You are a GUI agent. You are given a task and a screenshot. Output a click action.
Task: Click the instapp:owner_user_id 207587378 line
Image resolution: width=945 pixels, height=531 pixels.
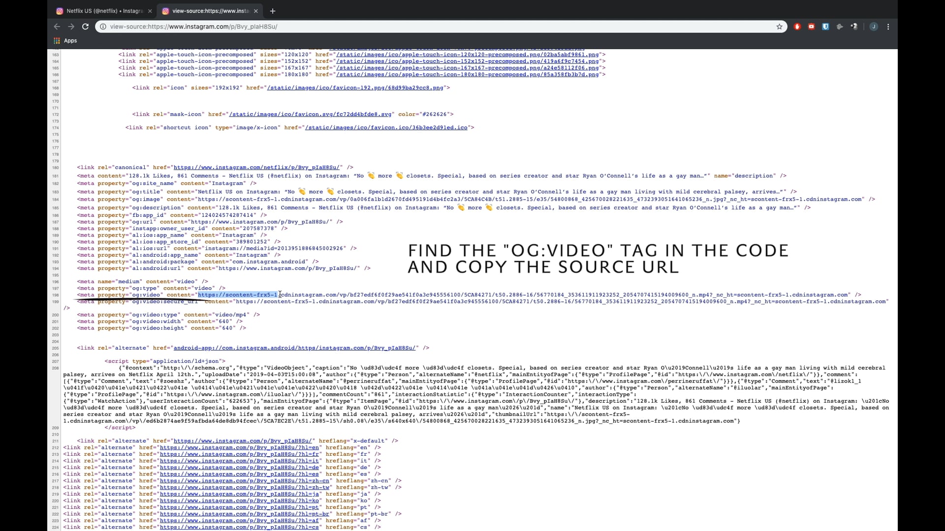coord(182,229)
